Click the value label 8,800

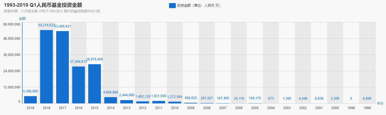click(x=367, y=98)
